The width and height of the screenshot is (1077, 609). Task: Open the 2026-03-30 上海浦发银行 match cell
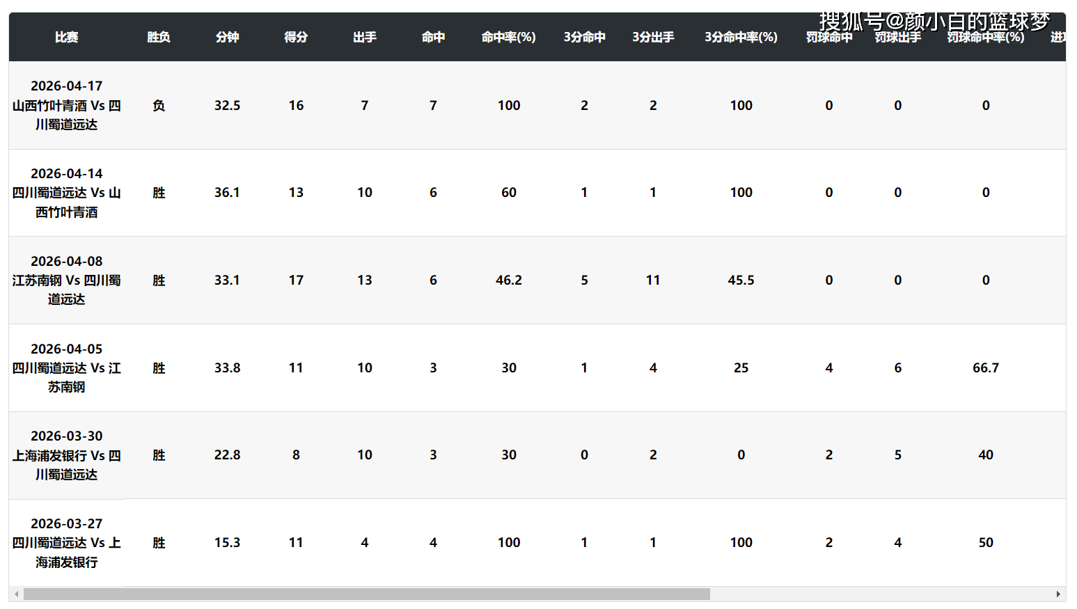(x=67, y=455)
